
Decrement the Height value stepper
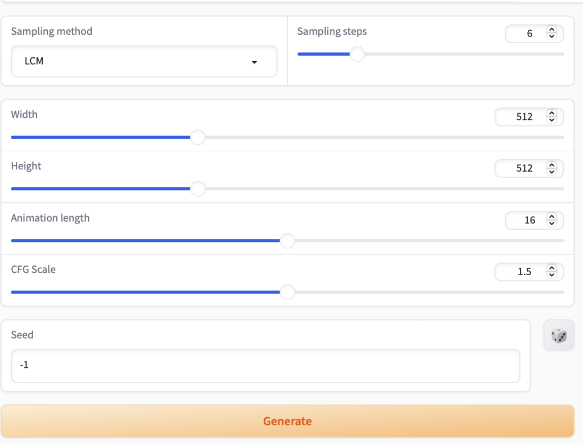pyautogui.click(x=551, y=172)
